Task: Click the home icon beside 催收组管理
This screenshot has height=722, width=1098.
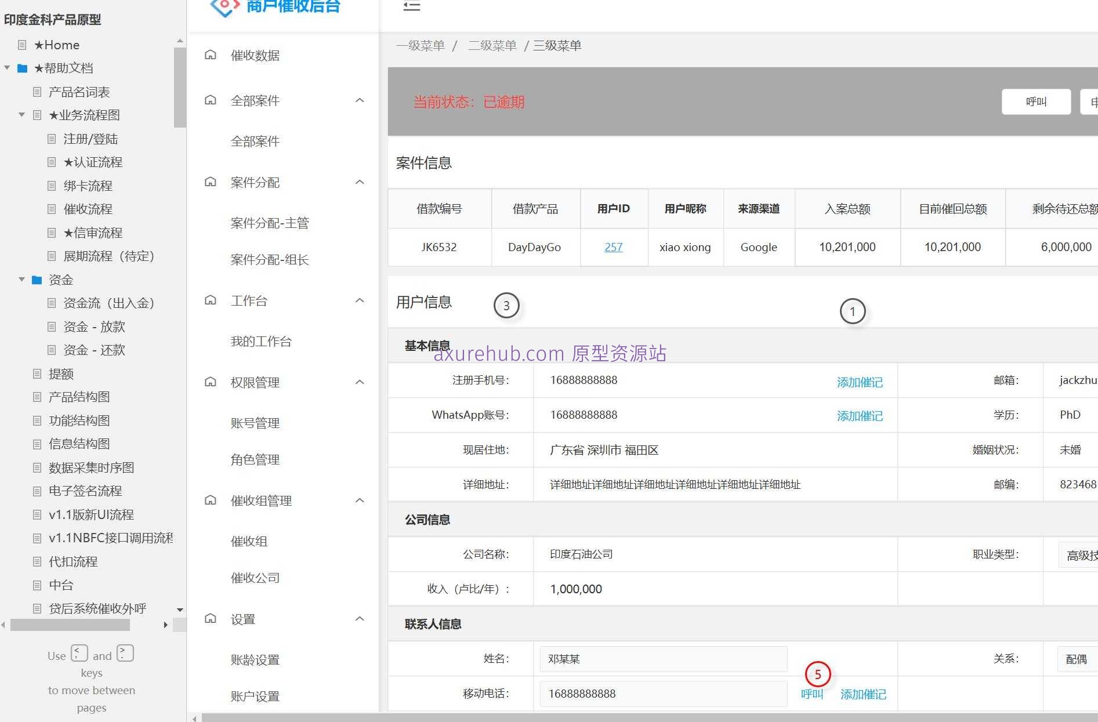Action: (210, 500)
